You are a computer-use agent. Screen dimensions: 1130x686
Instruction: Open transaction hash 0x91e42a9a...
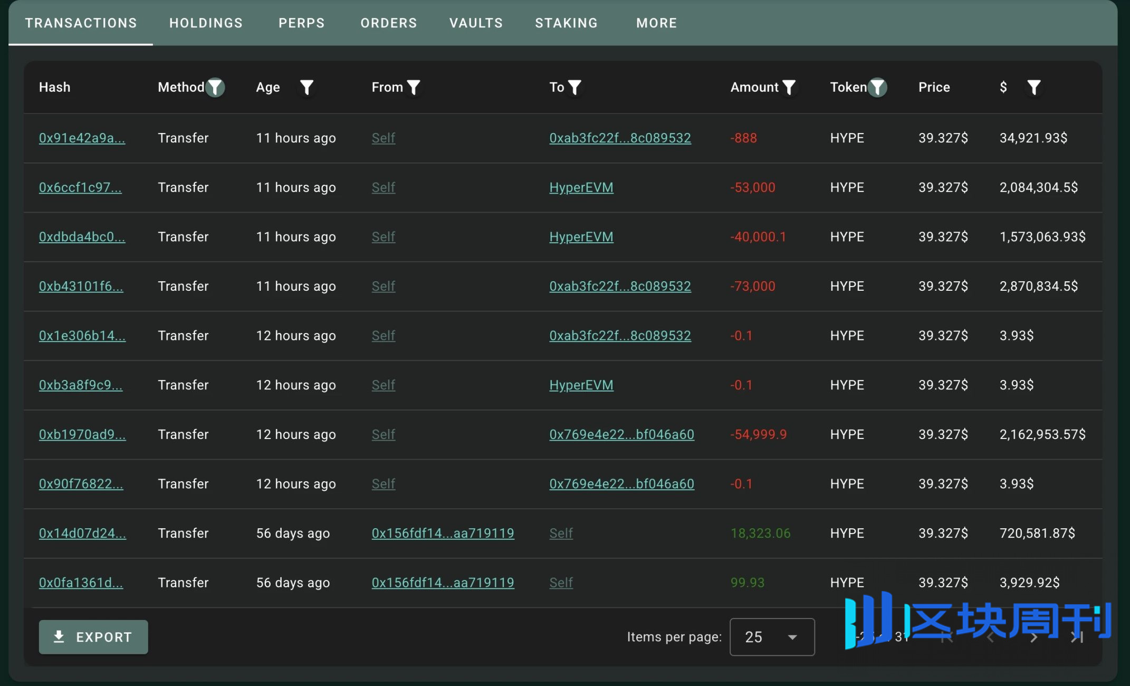pos(82,138)
